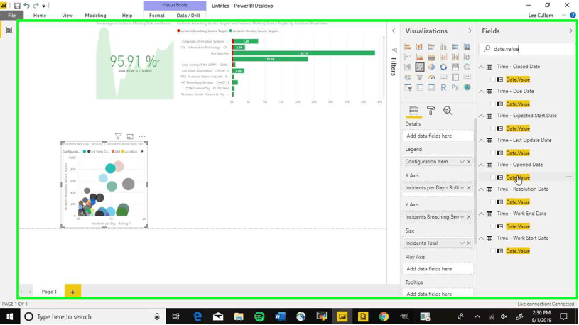This screenshot has height=325, width=579.
Task: Open Focus mode on the scatter chart
Action: tap(130, 136)
